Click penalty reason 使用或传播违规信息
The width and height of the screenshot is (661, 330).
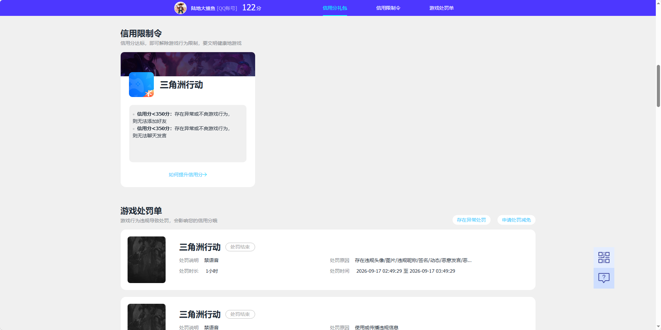pos(376,328)
